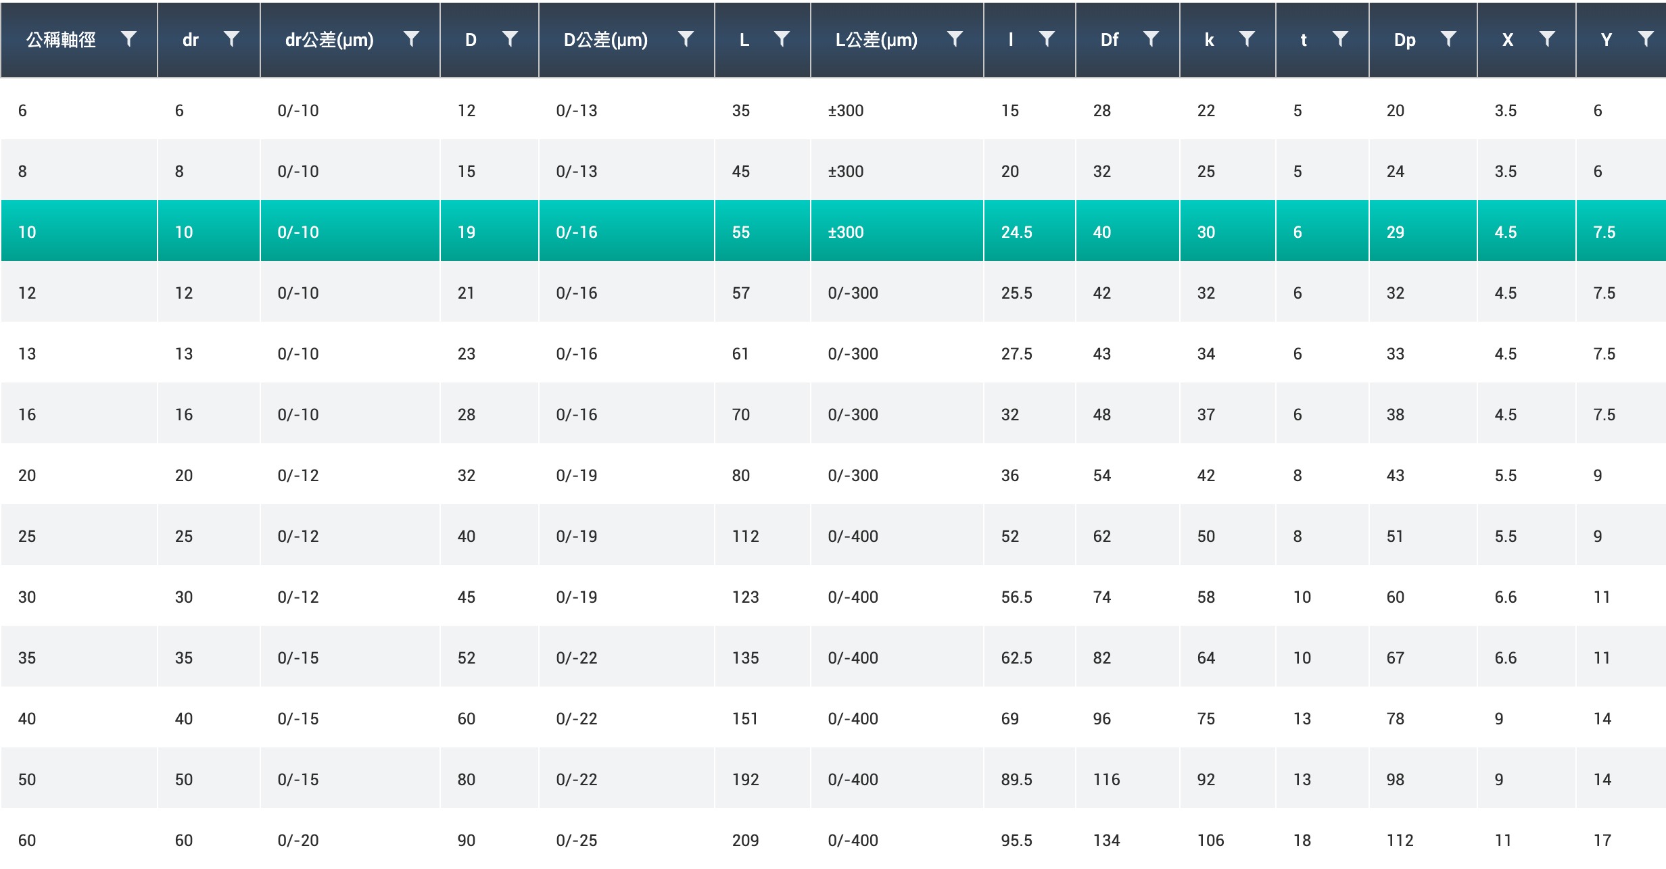Click the L value 209 in the last row
The width and height of the screenshot is (1666, 869).
[745, 841]
